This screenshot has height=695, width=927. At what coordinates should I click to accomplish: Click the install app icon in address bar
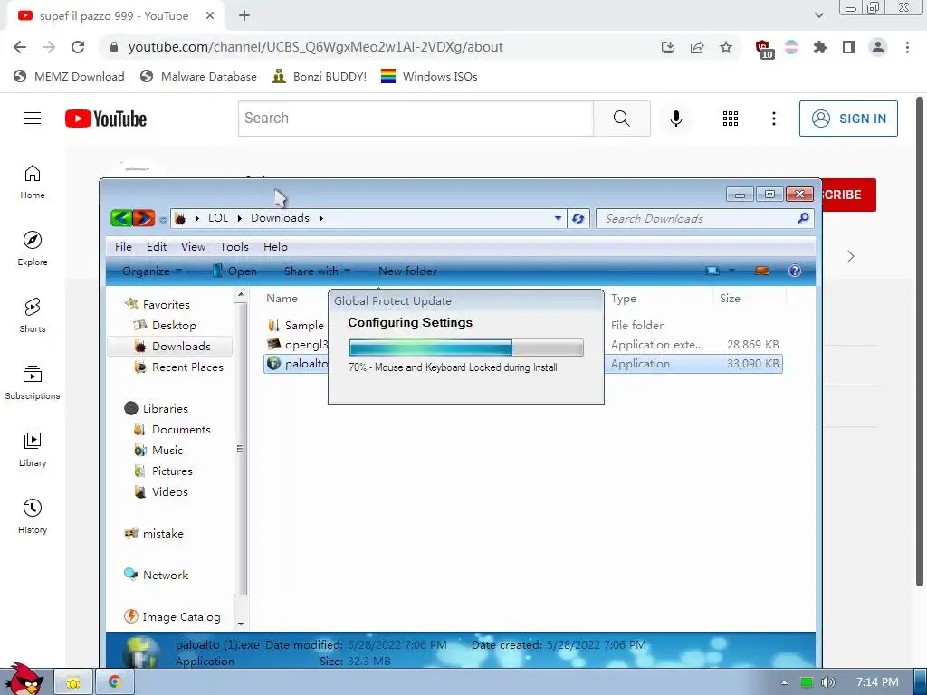coord(668,47)
